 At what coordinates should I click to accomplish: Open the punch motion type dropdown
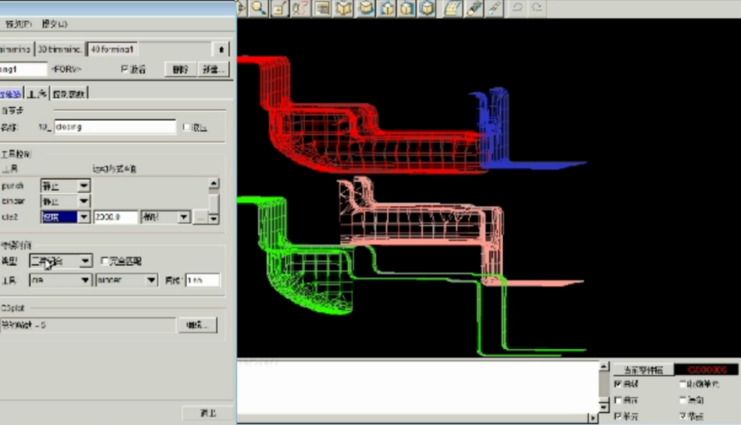pyautogui.click(x=84, y=186)
